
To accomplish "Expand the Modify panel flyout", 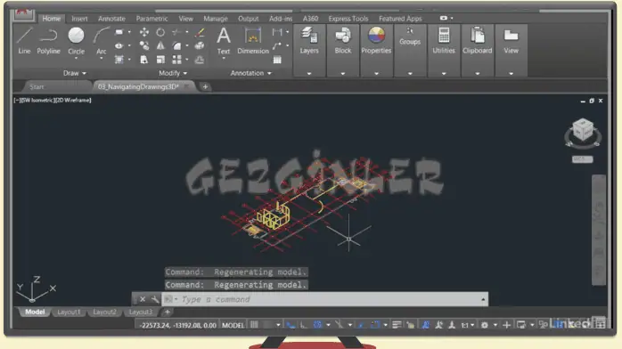I will [173, 73].
